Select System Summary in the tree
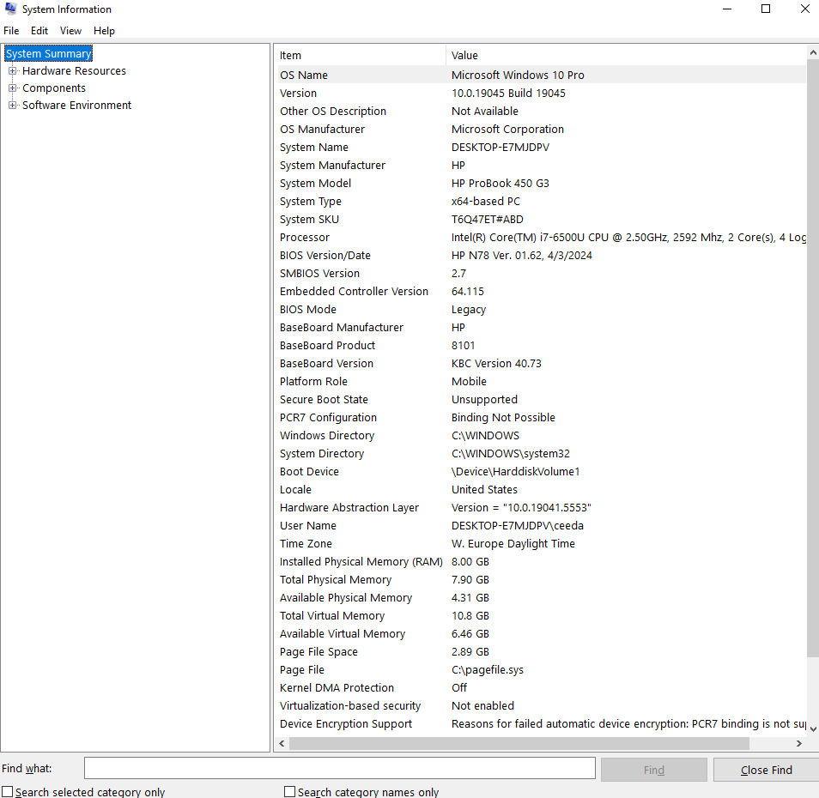 (48, 54)
